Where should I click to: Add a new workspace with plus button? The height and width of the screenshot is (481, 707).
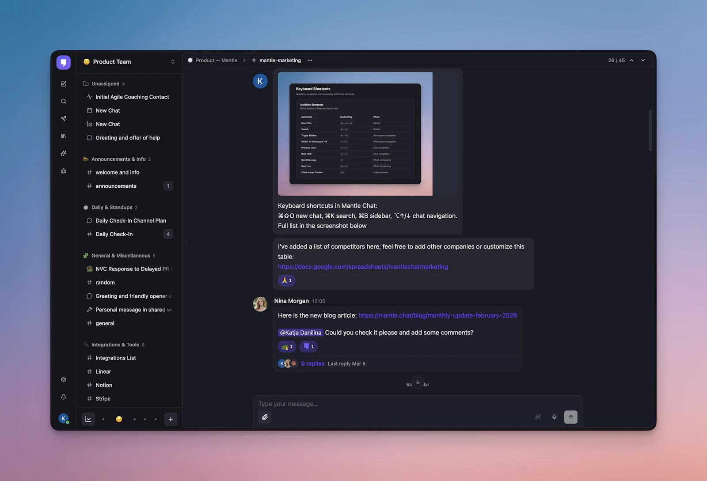coord(171,419)
